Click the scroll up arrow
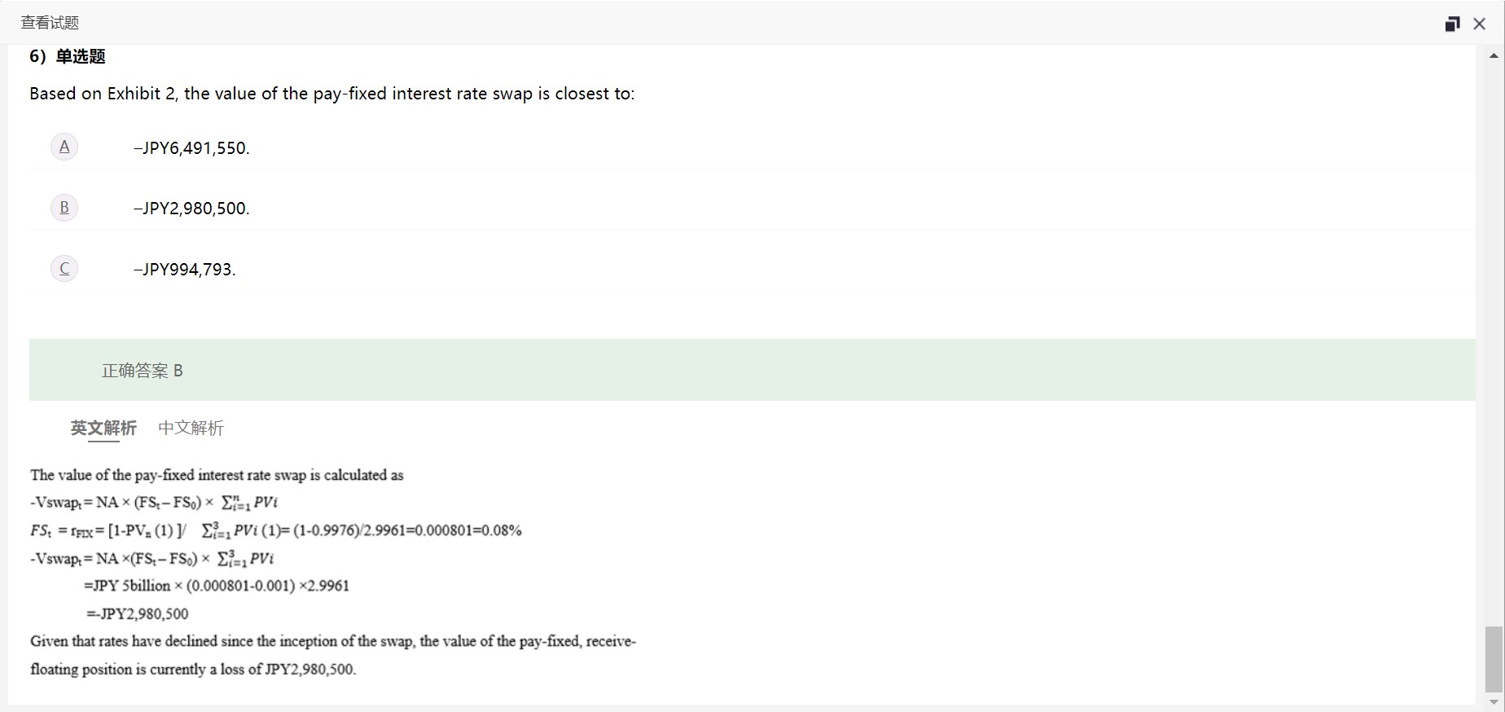1505x712 pixels. (1494, 55)
